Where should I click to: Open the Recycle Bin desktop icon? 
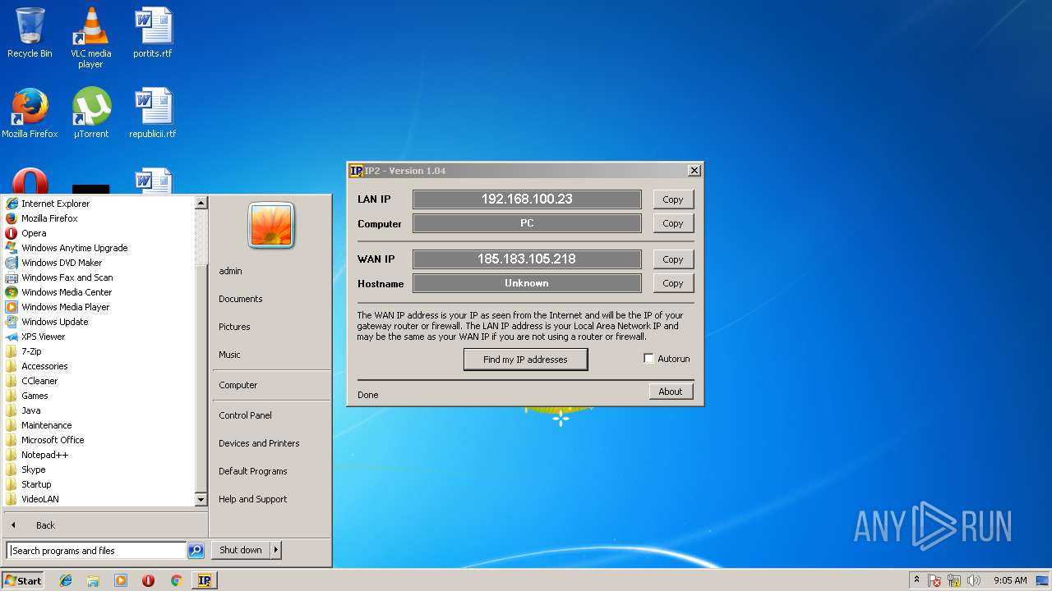pos(30,33)
